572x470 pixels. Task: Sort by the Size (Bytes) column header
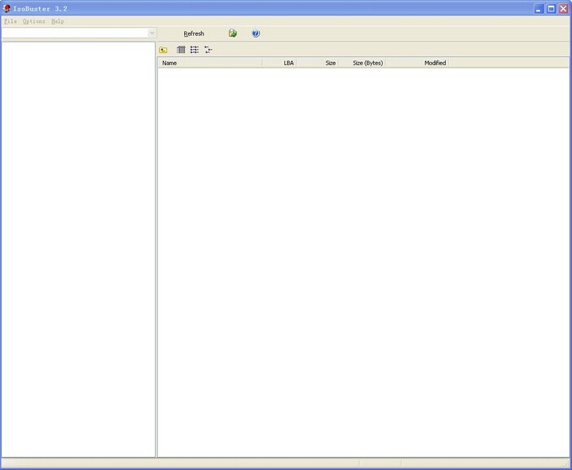pos(367,63)
